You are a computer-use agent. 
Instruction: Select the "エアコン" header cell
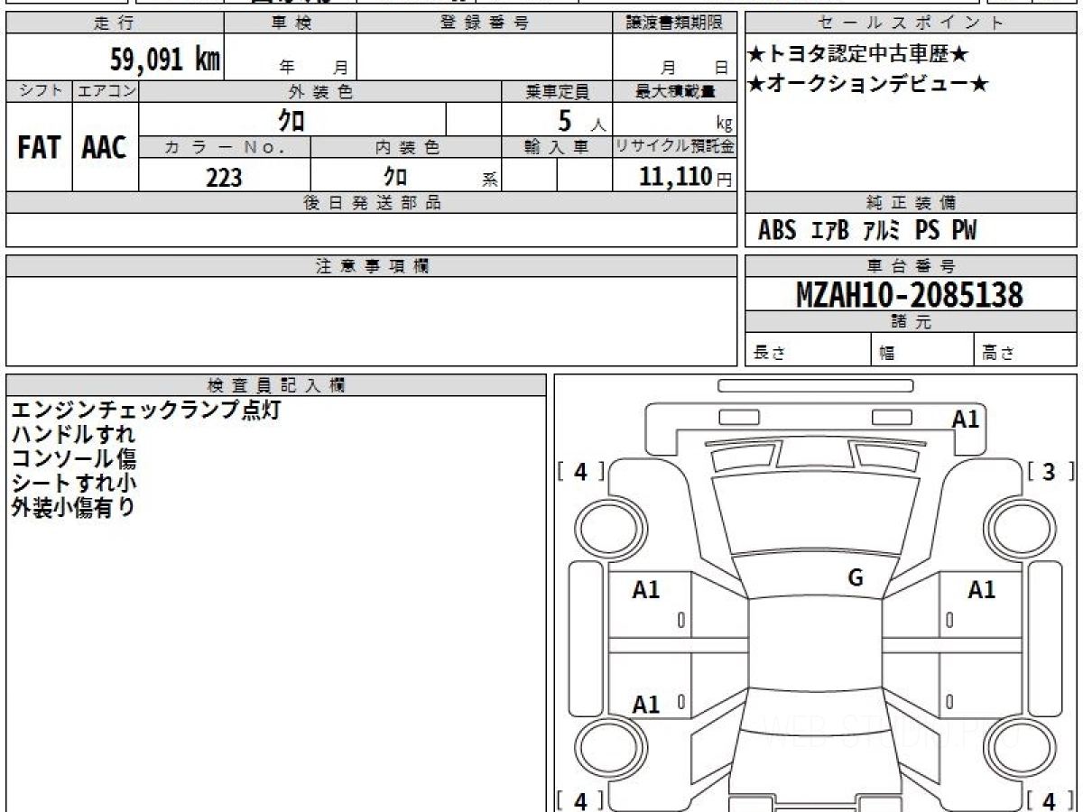click(106, 91)
